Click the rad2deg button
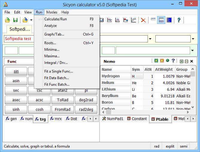Image resolution: width=200 pixels, height=152 pixels. [86, 110]
